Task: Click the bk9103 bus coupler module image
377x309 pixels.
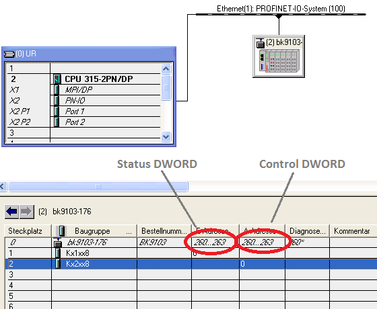Action: coord(279,61)
